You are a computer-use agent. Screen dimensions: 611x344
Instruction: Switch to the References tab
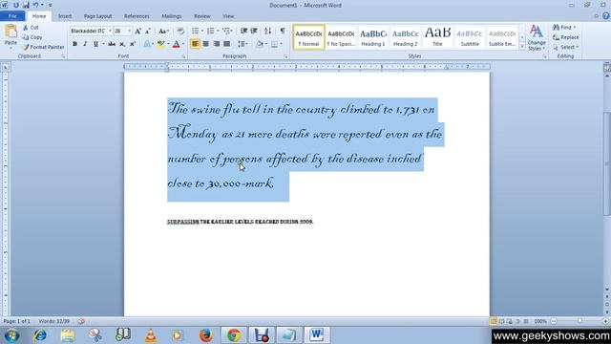pyautogui.click(x=137, y=16)
